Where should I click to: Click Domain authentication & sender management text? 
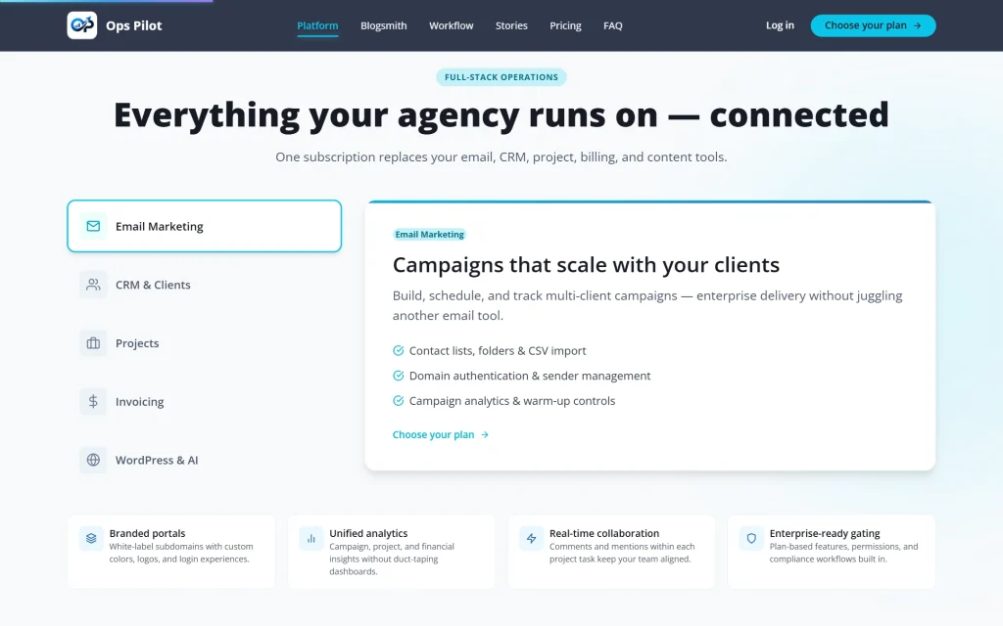(530, 376)
